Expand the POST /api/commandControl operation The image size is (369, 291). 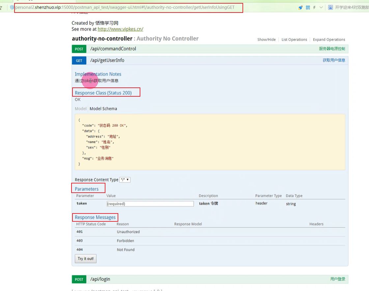click(113, 49)
